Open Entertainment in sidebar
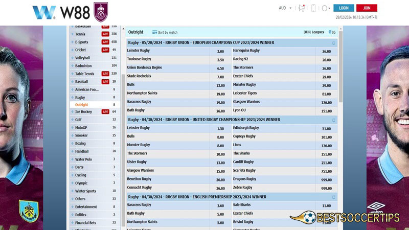This screenshot has height=230, width=409. point(86,207)
